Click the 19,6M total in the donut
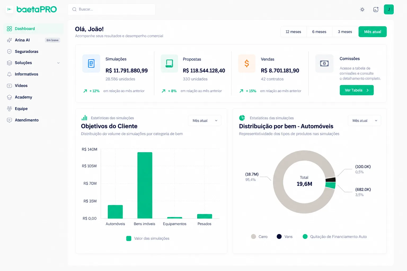The width and height of the screenshot is (407, 271). click(304, 184)
